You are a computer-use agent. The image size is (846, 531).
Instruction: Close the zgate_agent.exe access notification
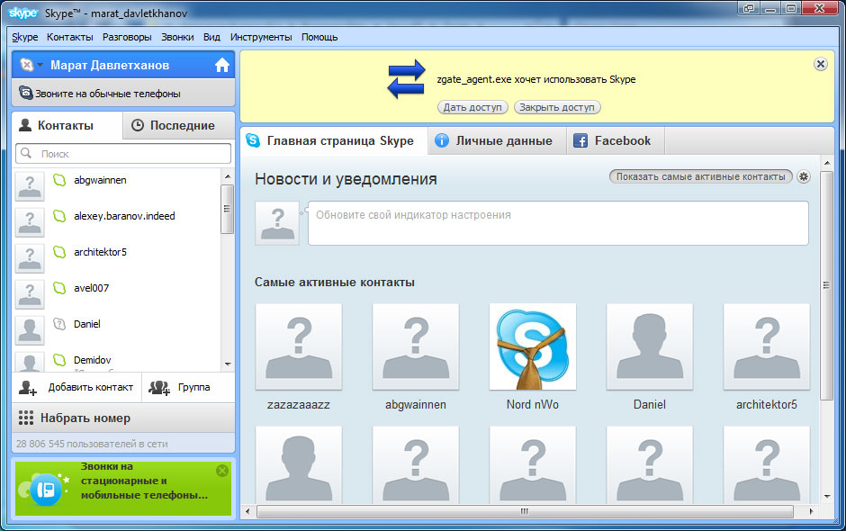[820, 64]
